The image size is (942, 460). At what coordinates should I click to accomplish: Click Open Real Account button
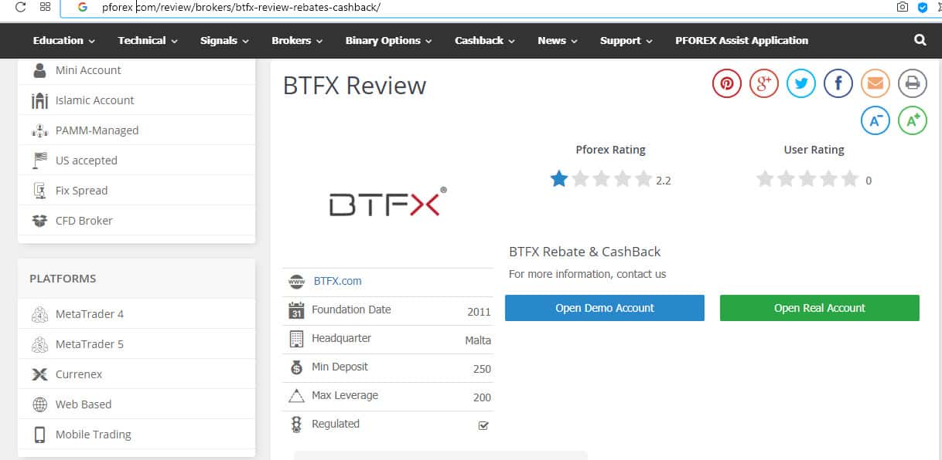(820, 308)
